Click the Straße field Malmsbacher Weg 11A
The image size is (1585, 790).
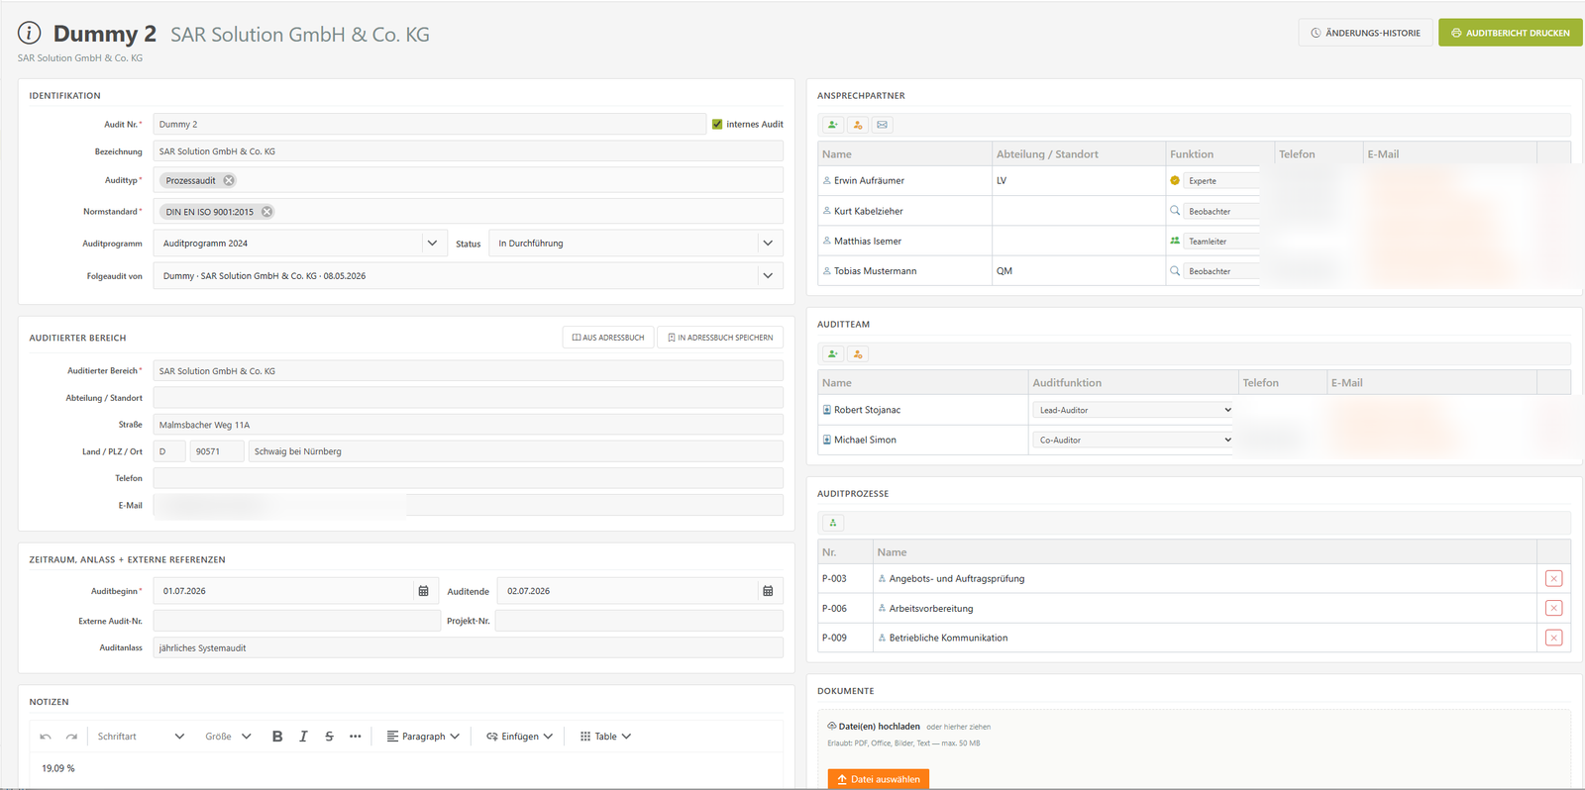[x=469, y=425]
